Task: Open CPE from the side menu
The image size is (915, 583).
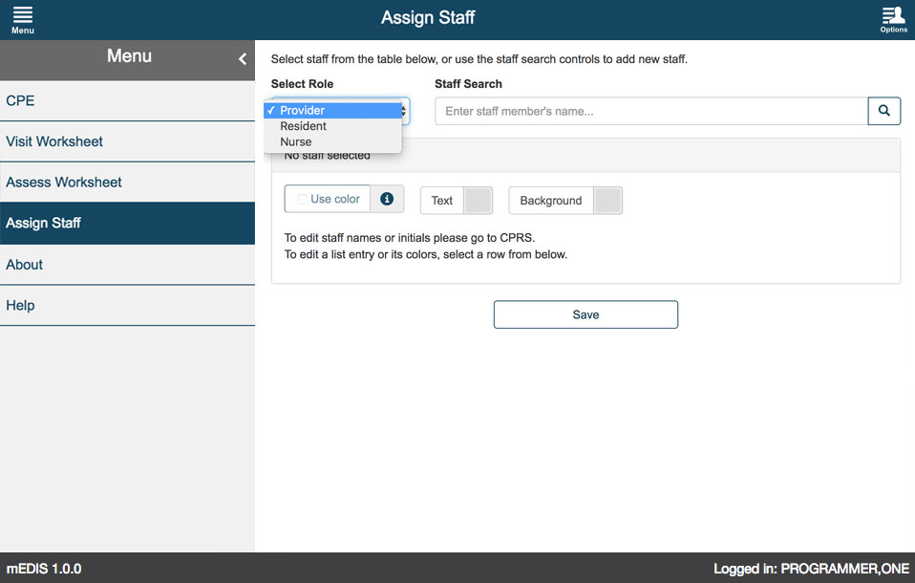Action: tap(127, 100)
